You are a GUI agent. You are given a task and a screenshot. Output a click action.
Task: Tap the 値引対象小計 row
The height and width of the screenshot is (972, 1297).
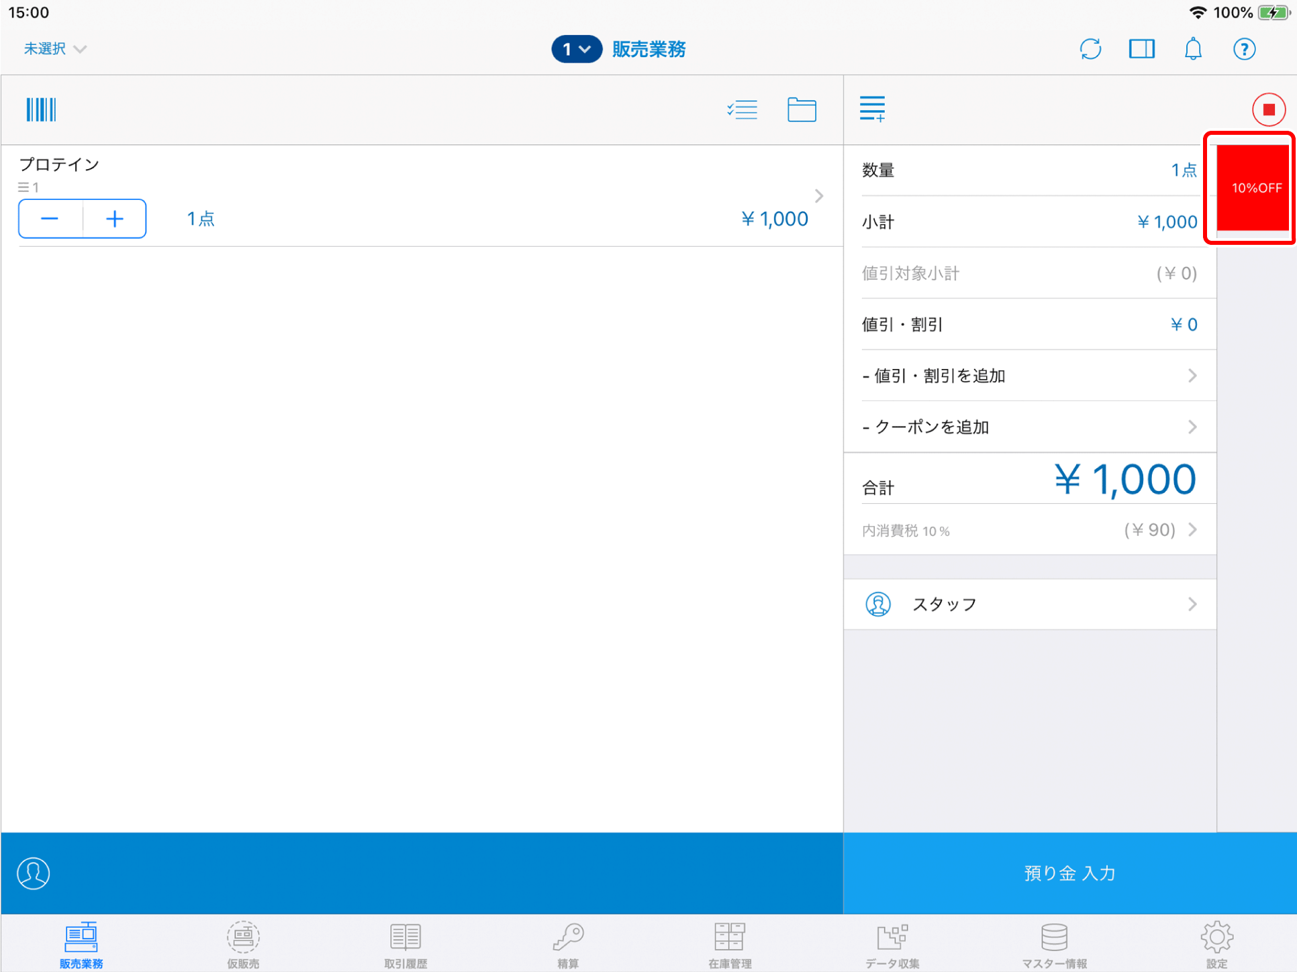pyautogui.click(x=1029, y=273)
